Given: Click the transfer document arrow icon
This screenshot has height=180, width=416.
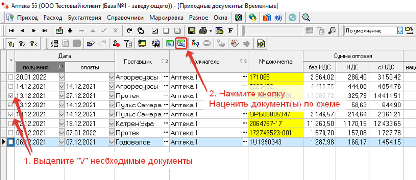Looking at the screenshot, I should [x=91, y=43].
